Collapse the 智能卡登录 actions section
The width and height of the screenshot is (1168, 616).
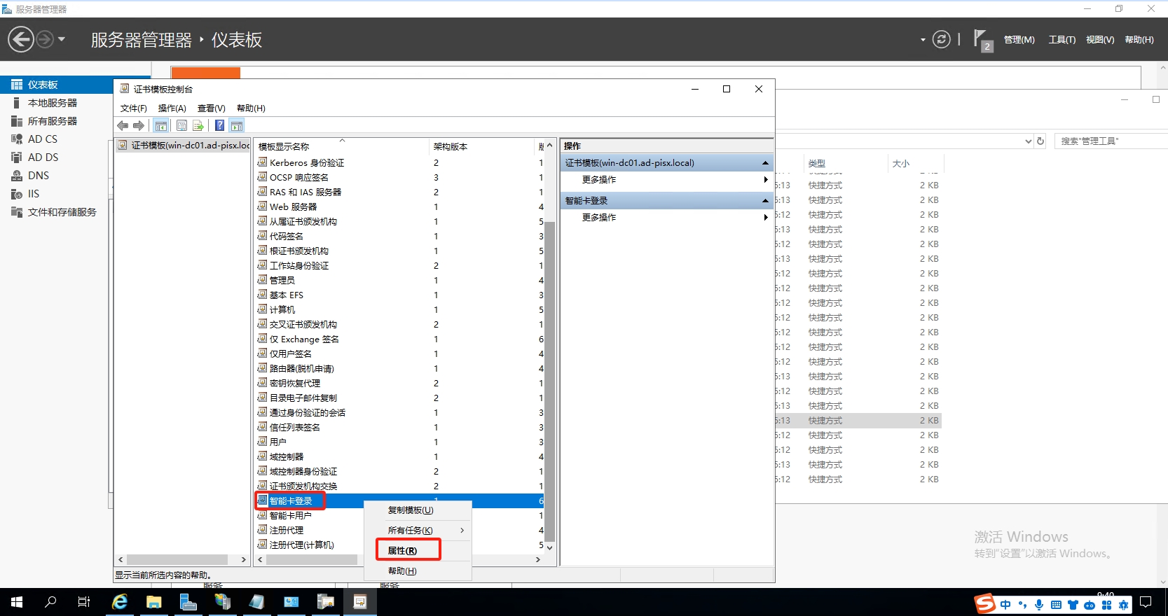click(765, 201)
